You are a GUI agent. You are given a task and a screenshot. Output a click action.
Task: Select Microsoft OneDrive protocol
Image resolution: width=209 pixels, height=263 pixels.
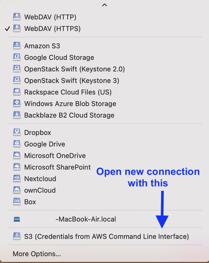[x=55, y=156]
